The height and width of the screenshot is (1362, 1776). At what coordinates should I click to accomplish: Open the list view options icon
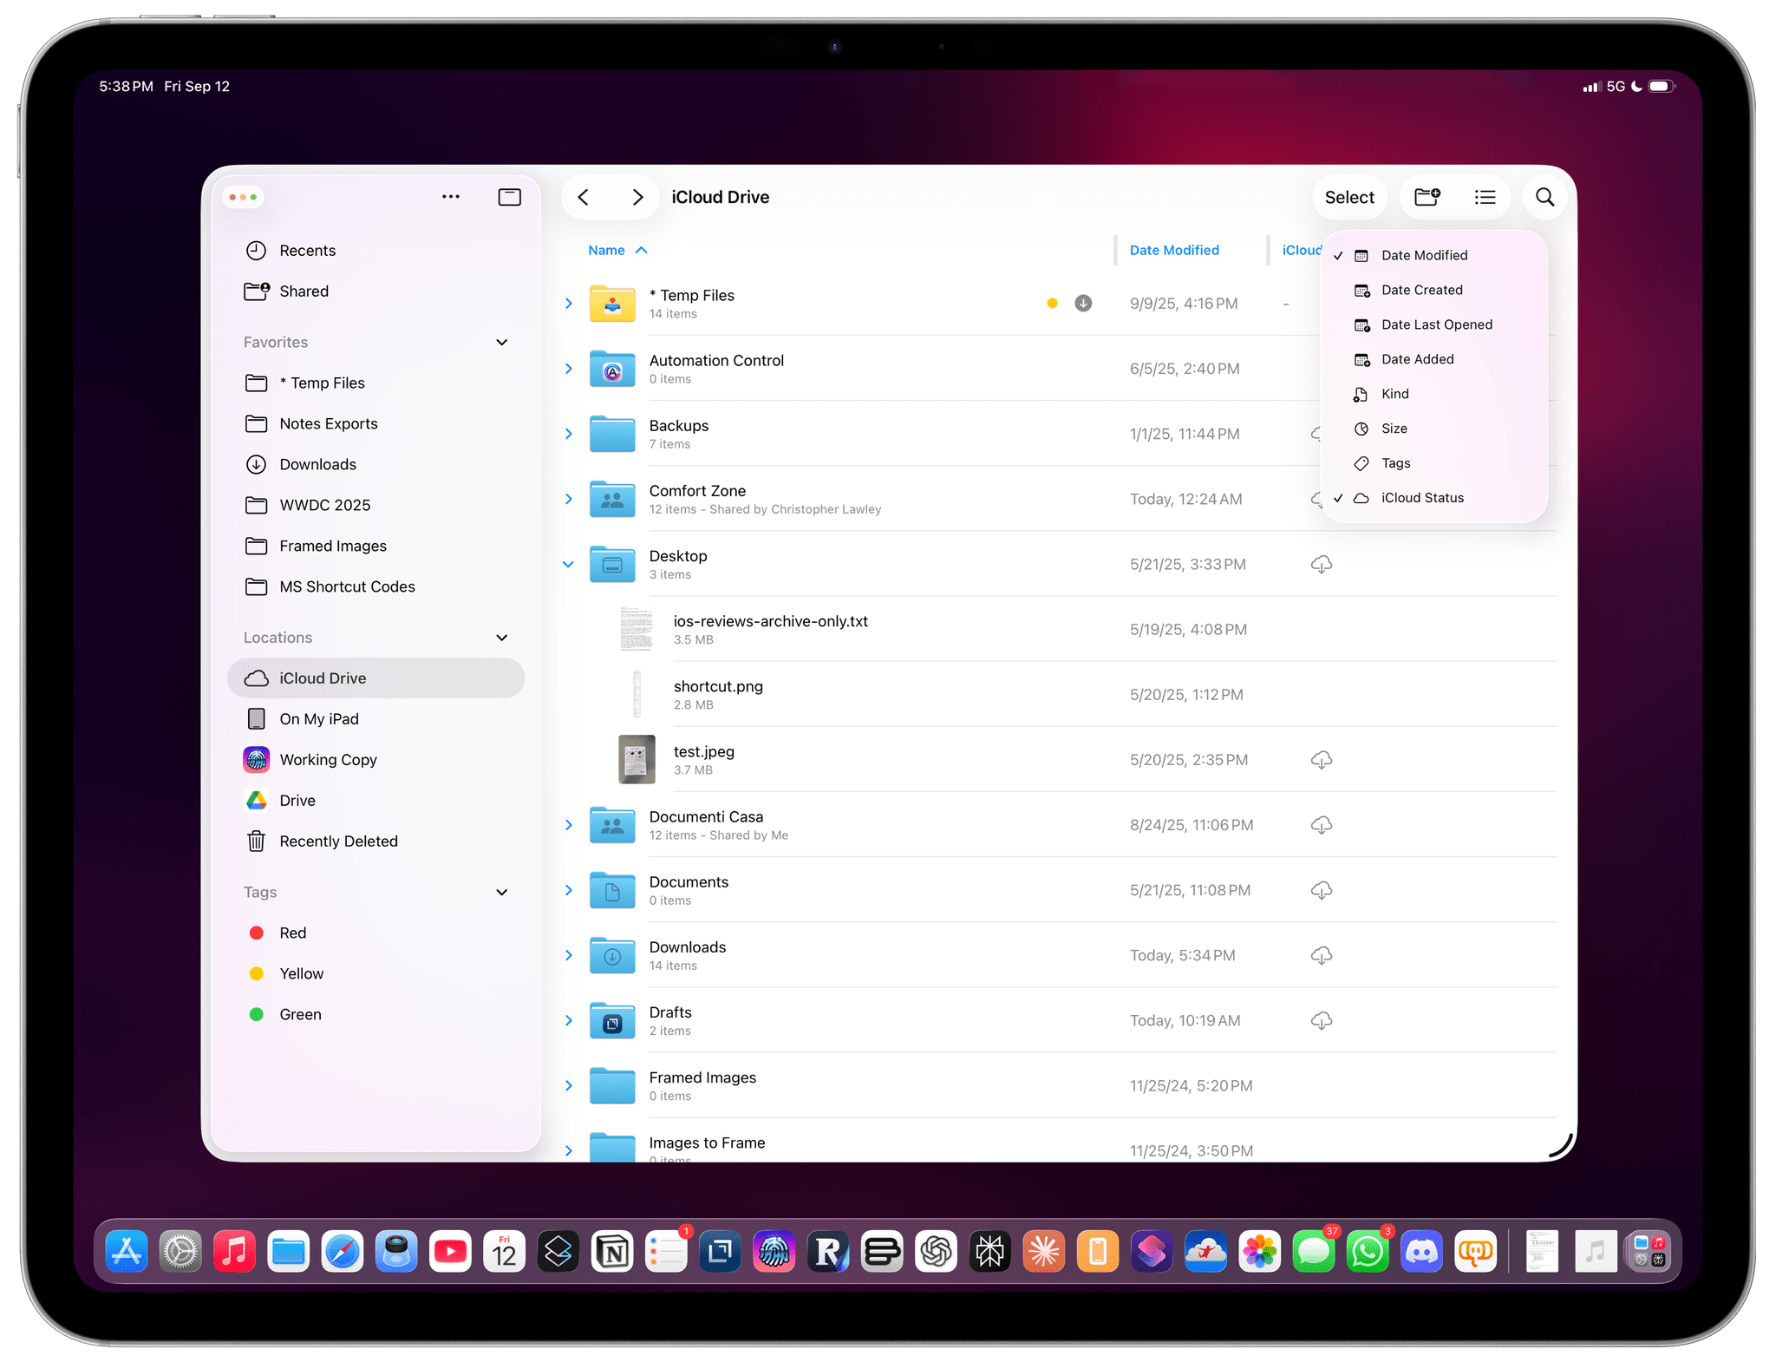click(x=1485, y=197)
